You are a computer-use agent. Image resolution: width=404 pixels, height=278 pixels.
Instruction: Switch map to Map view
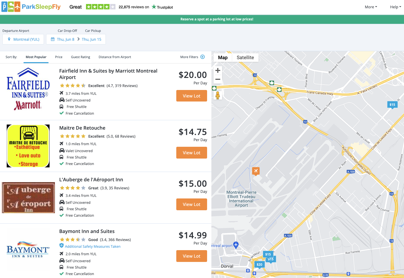click(x=223, y=58)
